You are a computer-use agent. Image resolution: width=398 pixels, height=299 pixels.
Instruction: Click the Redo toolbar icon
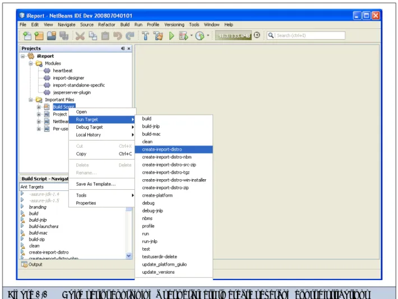[130, 36]
